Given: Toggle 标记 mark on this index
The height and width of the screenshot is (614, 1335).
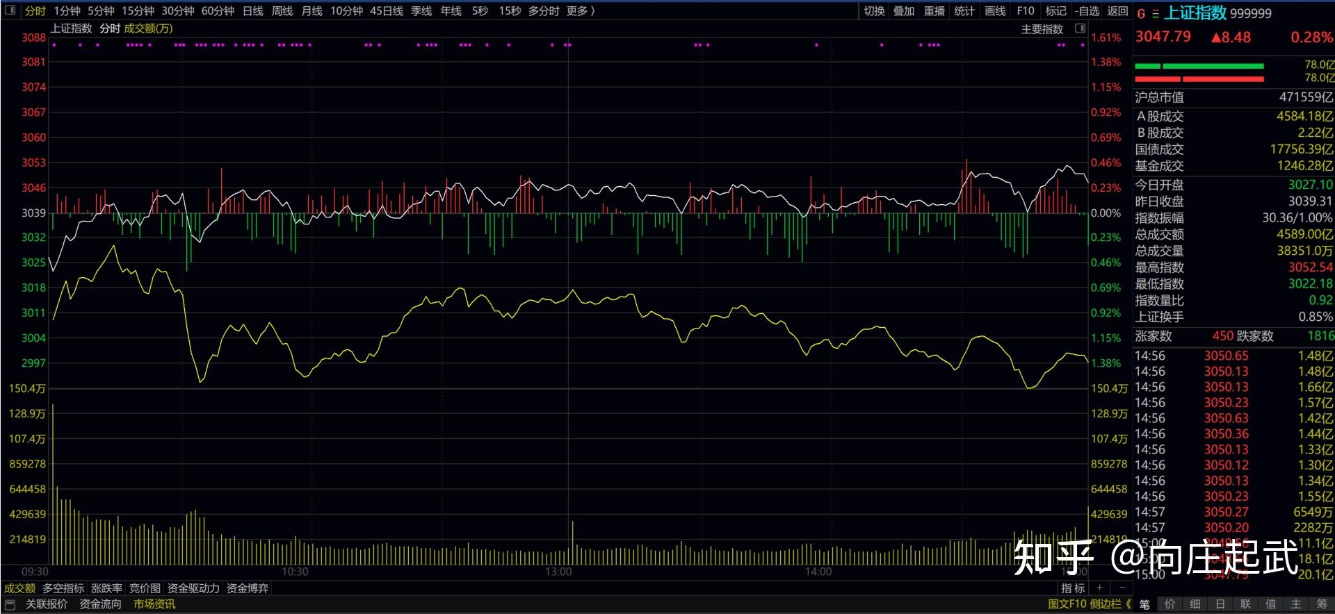Looking at the screenshot, I should (x=1055, y=10).
